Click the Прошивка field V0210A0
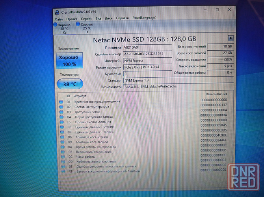The image size is (264, 197). pos(147,47)
